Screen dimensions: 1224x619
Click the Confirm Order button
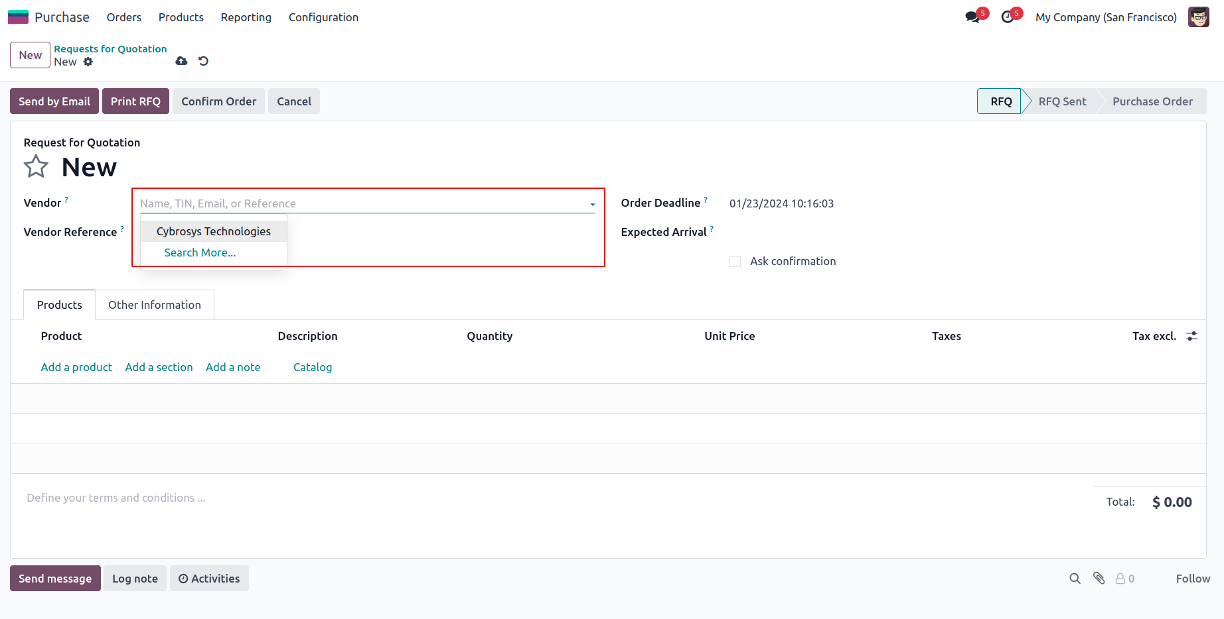tap(218, 101)
